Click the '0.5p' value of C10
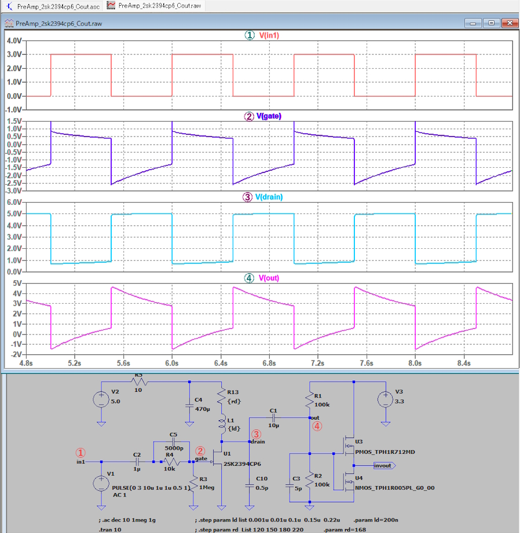 (x=262, y=488)
